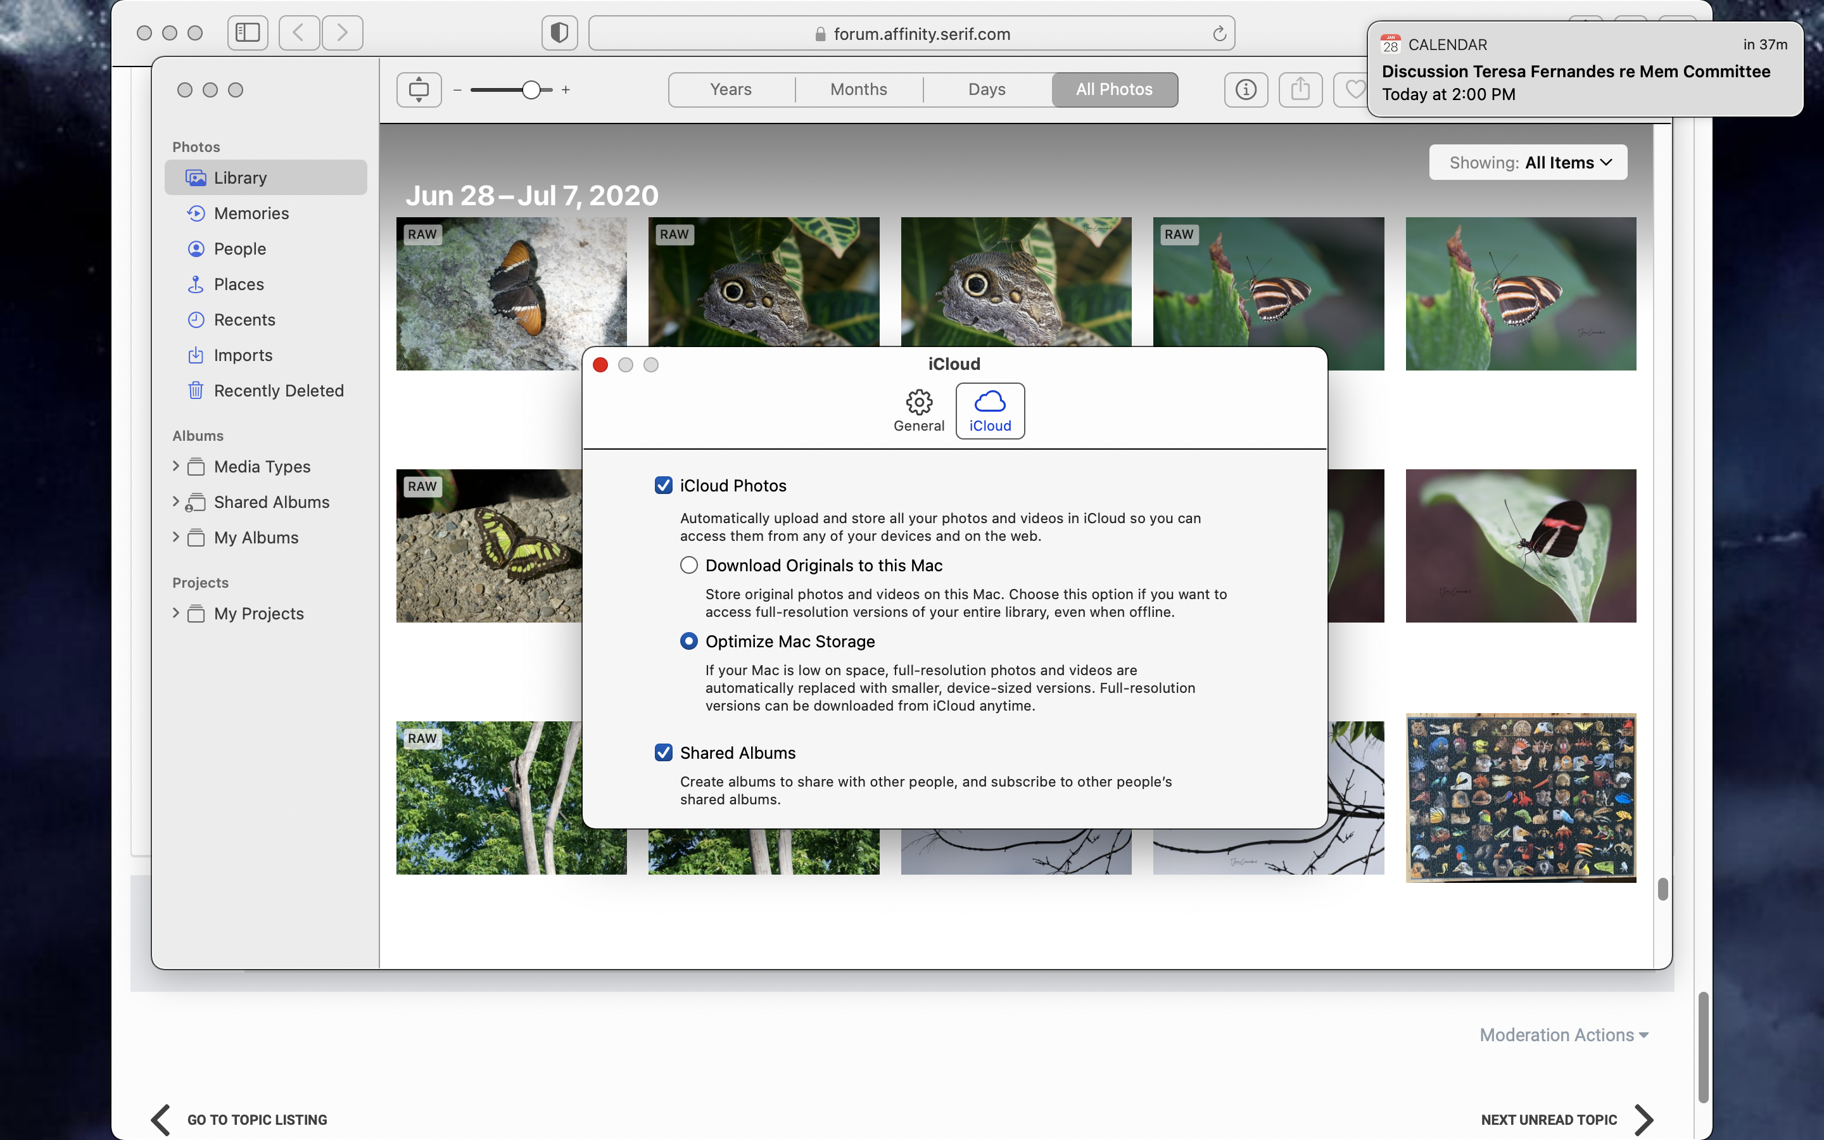Click the Jun 28 – Jul 7, 2020 heading
The width and height of the screenshot is (1824, 1140).
[532, 195]
